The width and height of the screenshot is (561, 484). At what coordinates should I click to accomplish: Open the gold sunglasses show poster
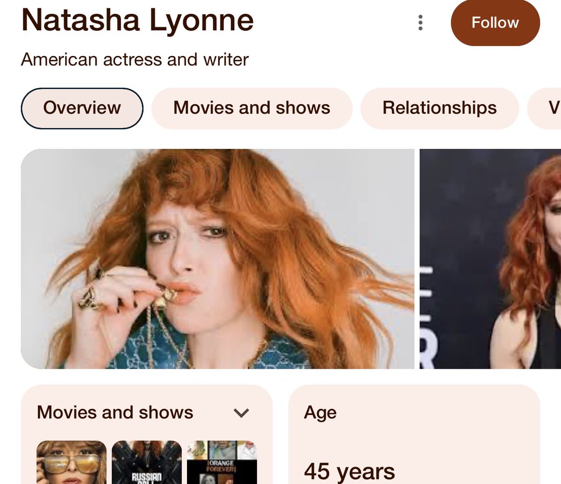[x=72, y=462]
